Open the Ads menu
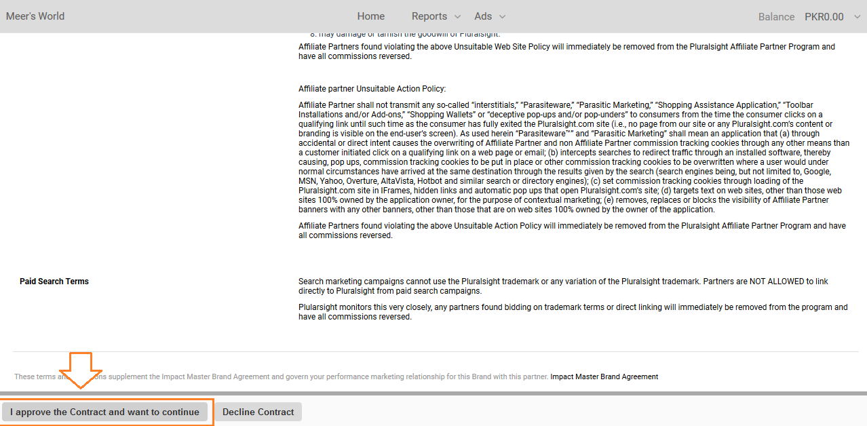 pyautogui.click(x=483, y=16)
